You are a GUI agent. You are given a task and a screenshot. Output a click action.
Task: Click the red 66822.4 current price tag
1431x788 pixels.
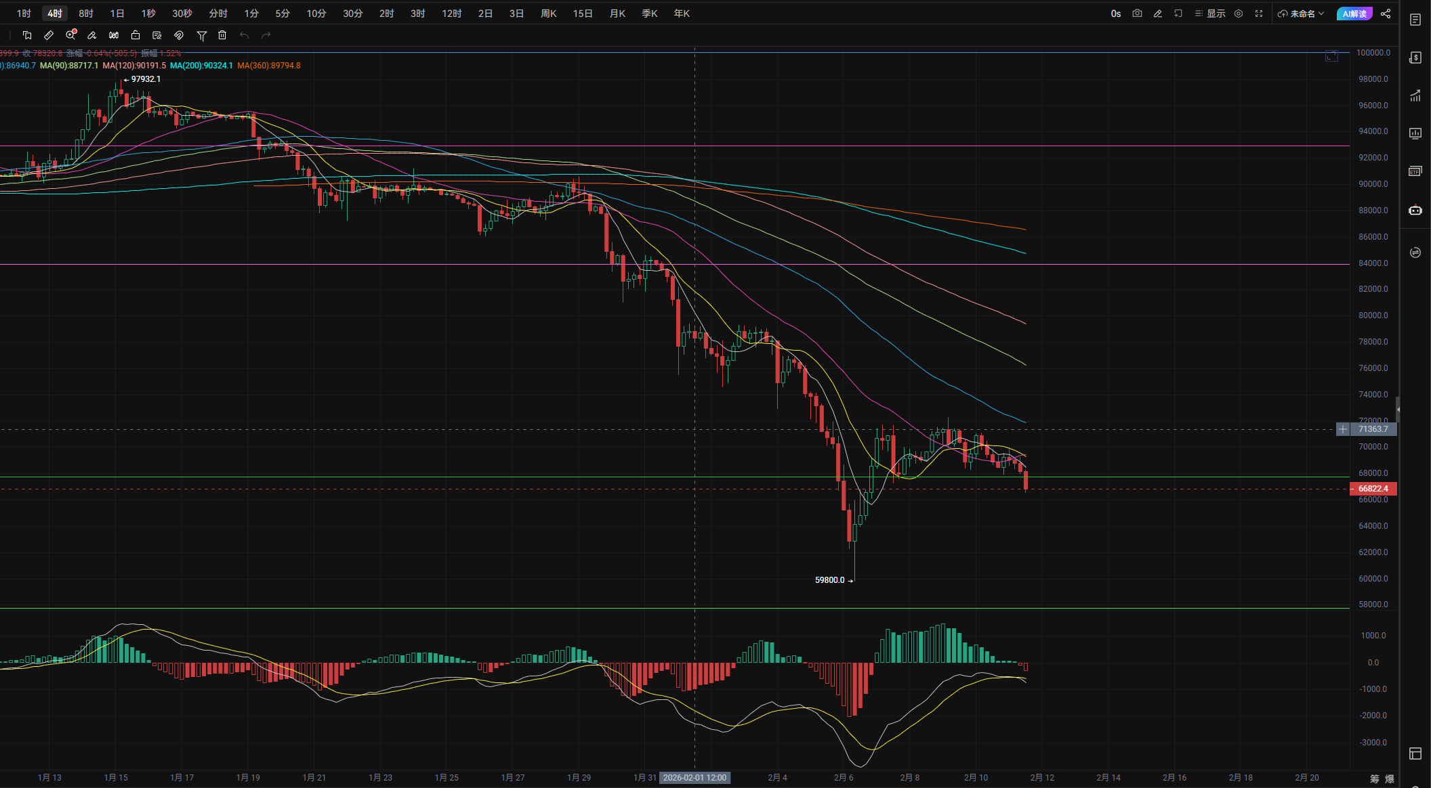1373,489
